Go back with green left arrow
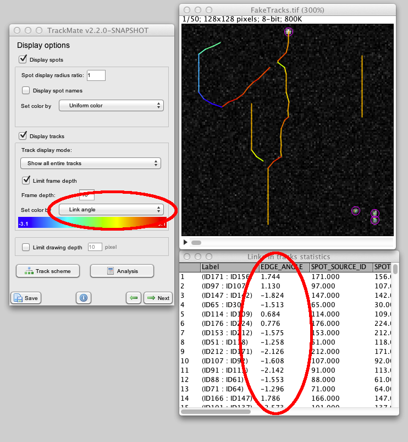Viewport: 408px width, 442px height. click(x=134, y=298)
